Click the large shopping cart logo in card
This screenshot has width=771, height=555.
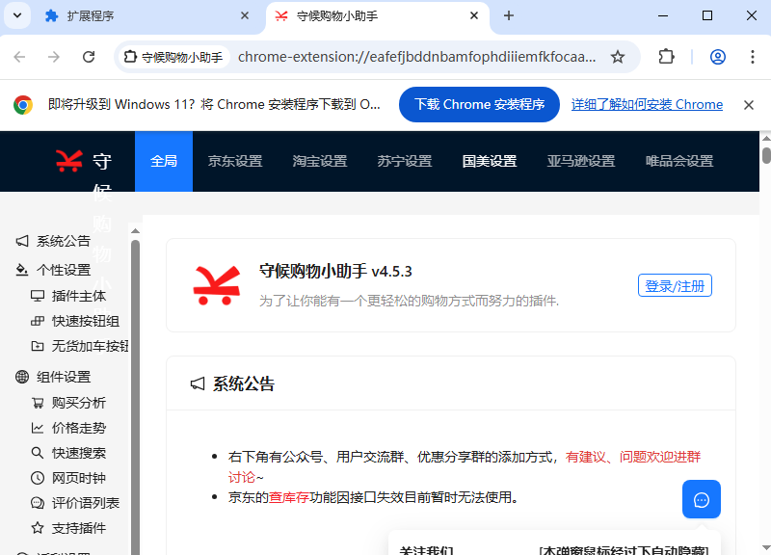[216, 285]
